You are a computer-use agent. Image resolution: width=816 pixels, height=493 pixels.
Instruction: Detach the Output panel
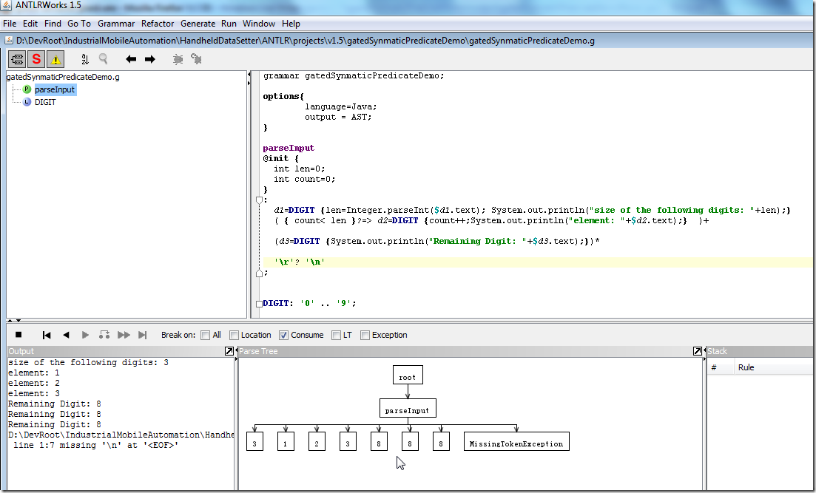point(229,351)
